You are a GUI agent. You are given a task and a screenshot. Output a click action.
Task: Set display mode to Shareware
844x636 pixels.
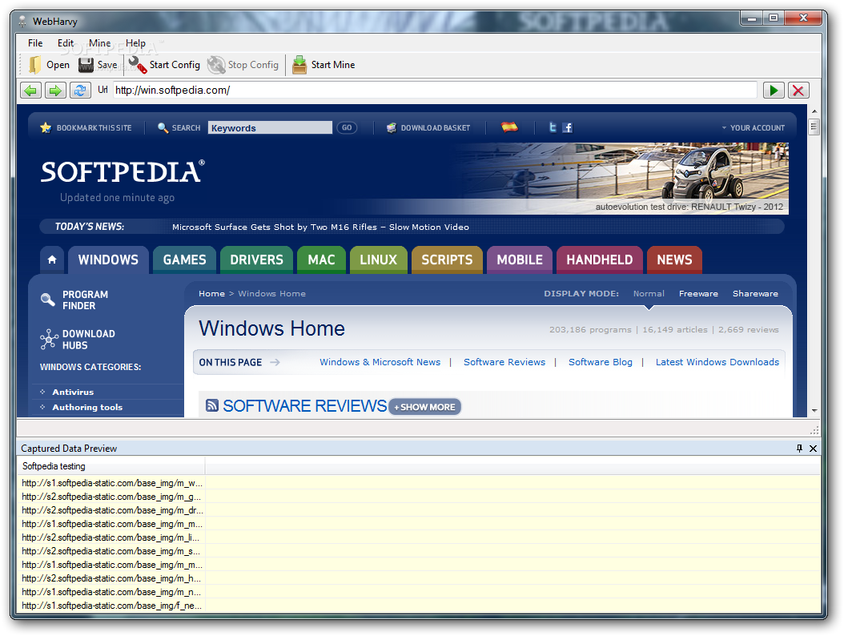(x=755, y=293)
